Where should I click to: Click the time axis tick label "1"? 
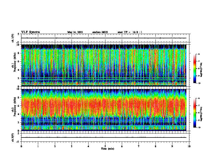point(38,146)
